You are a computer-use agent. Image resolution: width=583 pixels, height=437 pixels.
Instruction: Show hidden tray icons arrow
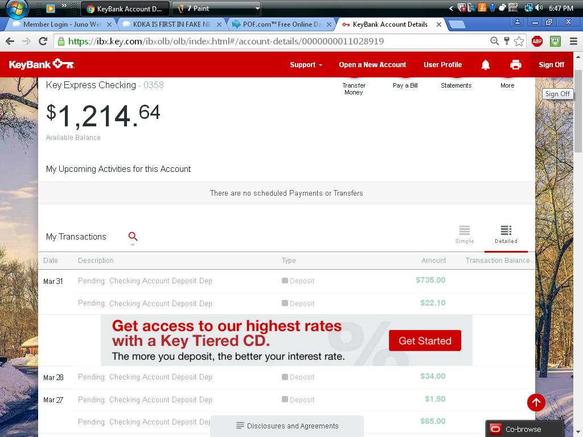click(x=451, y=8)
